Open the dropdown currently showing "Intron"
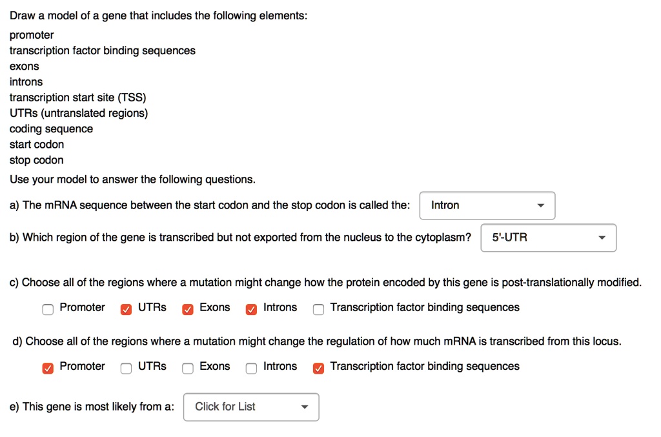 (487, 205)
